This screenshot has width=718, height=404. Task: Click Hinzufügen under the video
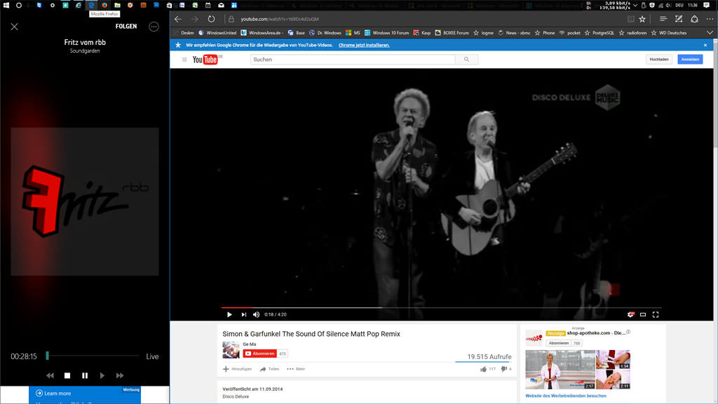237,369
